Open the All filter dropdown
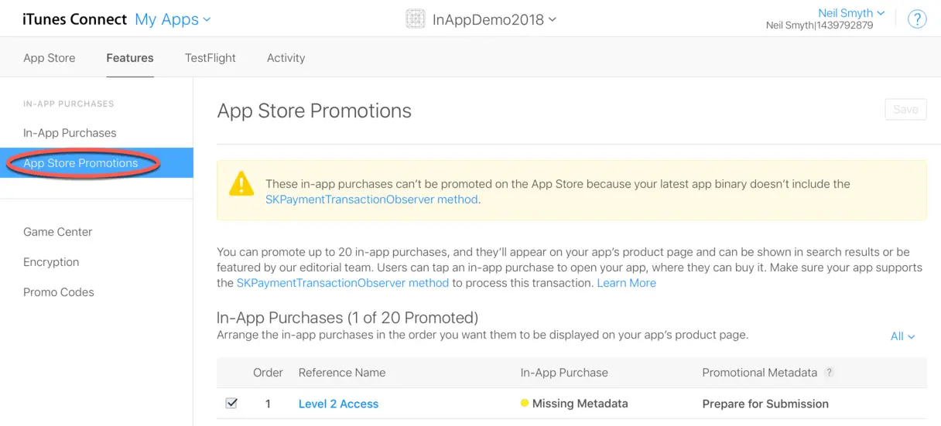The image size is (941, 426). click(902, 336)
